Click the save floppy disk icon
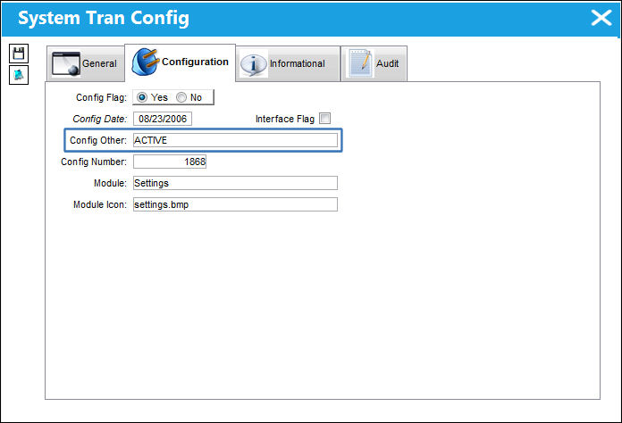Screen dimensions: 622x423 [x=19, y=54]
